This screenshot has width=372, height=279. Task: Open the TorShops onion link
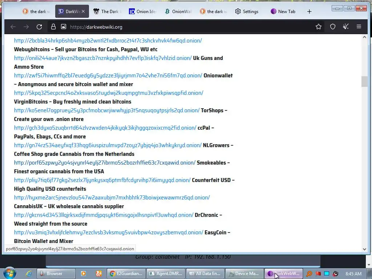107,110
